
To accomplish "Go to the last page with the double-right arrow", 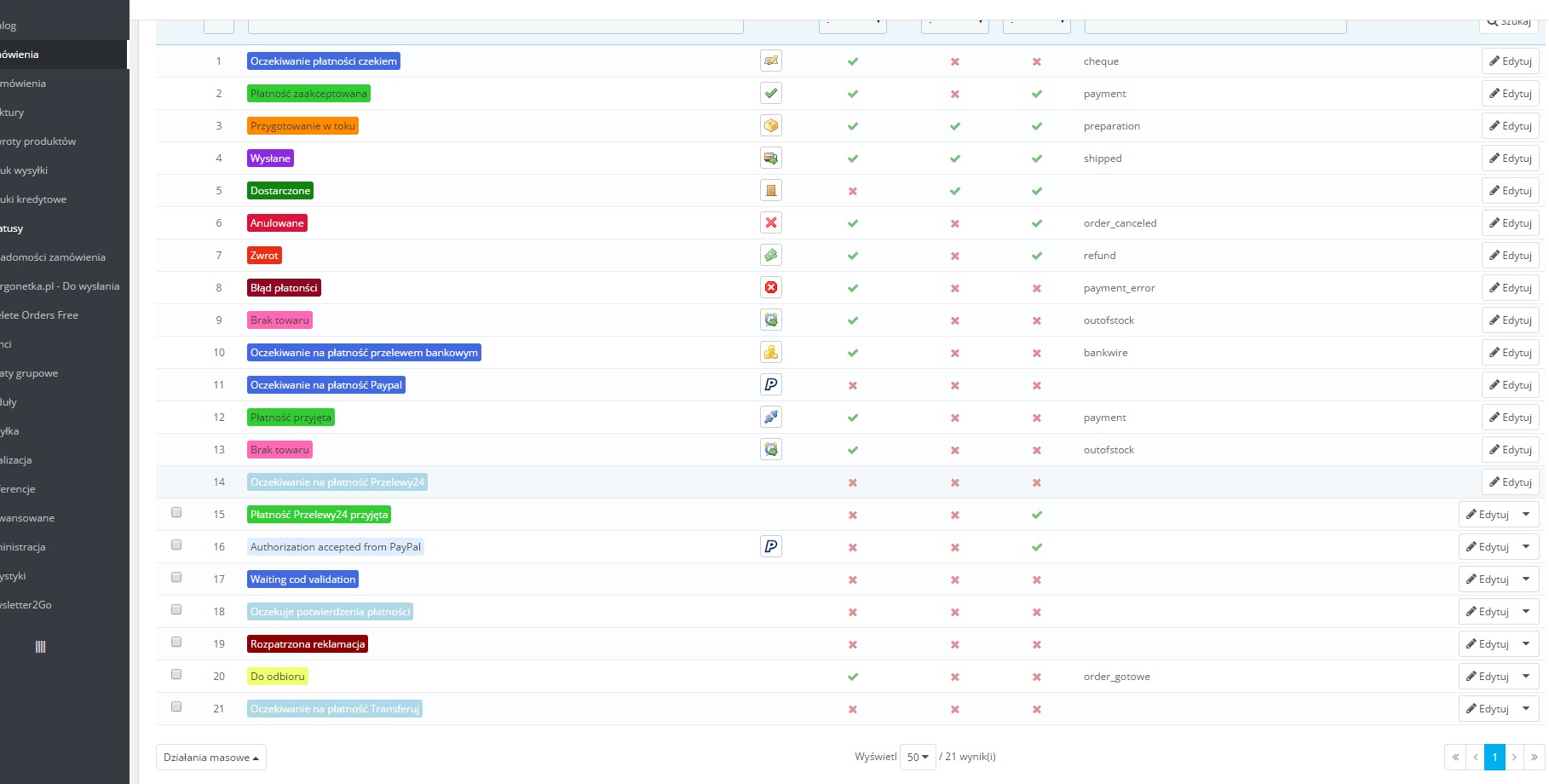I will coord(1535,757).
